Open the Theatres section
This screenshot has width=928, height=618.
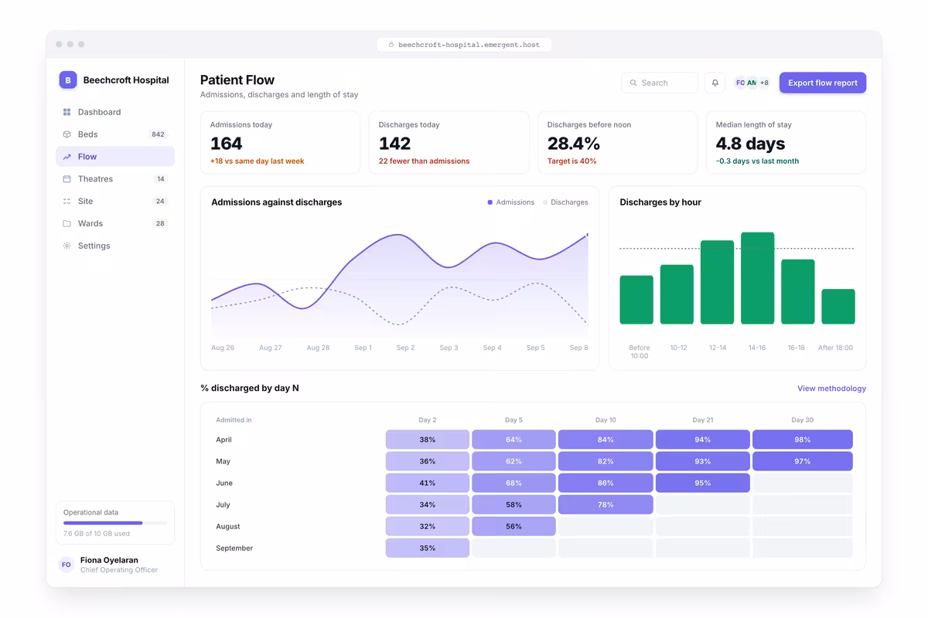pos(115,179)
